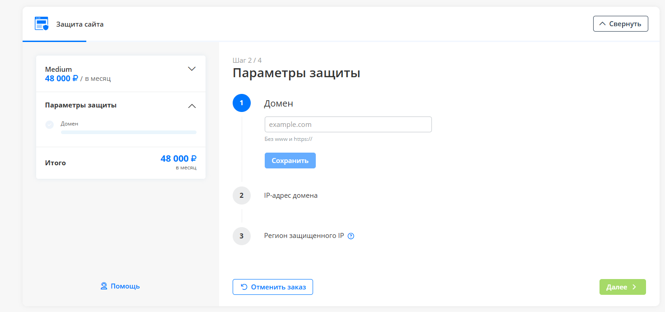Proceed with the Далее button

pos(623,287)
